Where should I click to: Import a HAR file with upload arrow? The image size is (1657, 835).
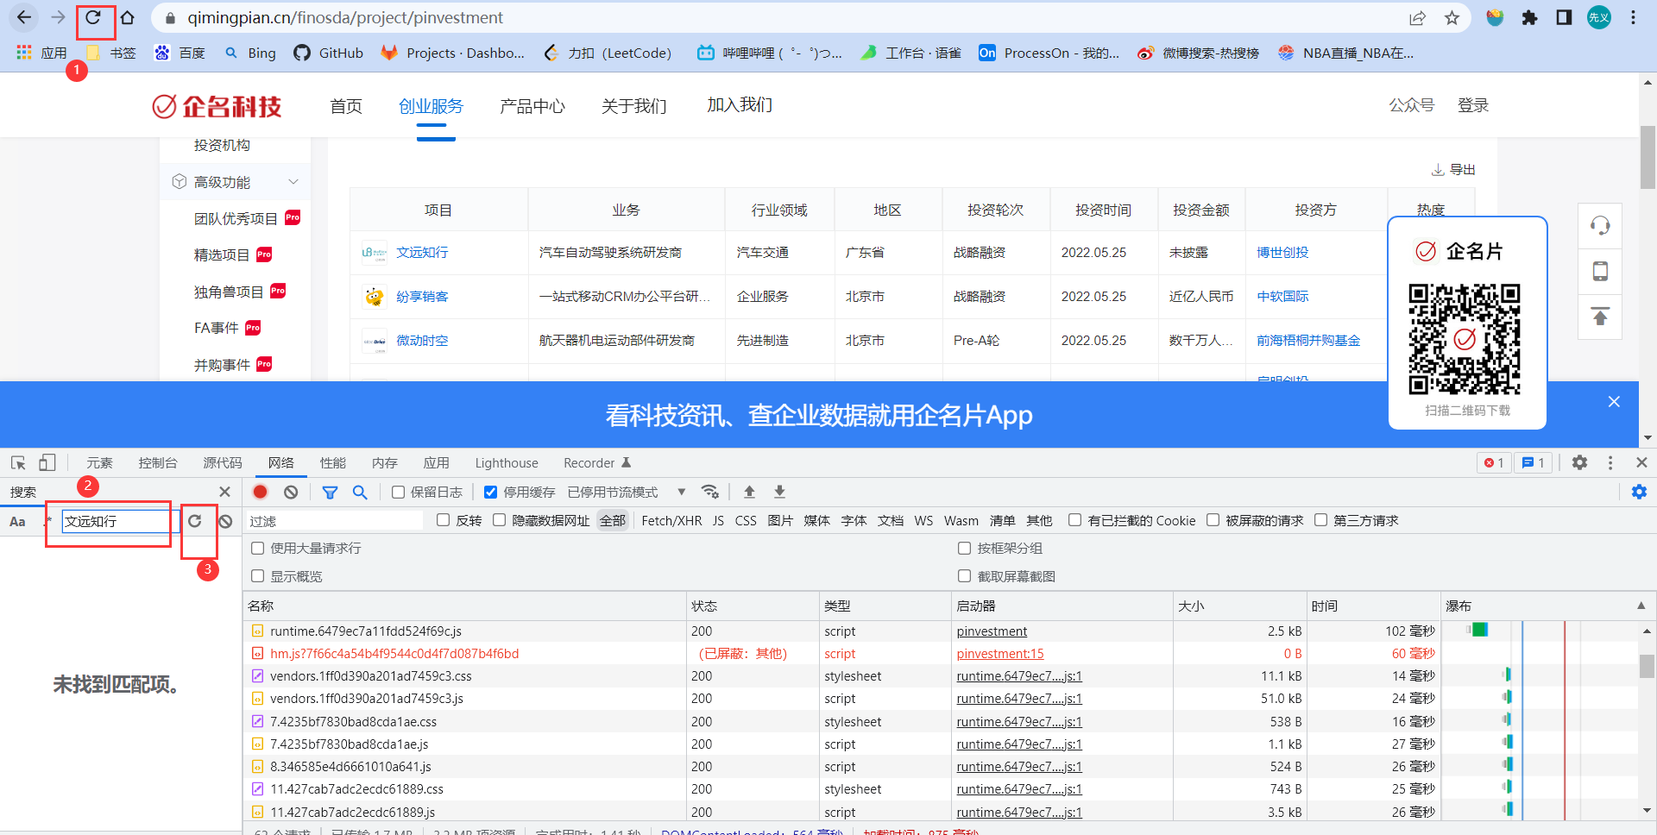[749, 492]
